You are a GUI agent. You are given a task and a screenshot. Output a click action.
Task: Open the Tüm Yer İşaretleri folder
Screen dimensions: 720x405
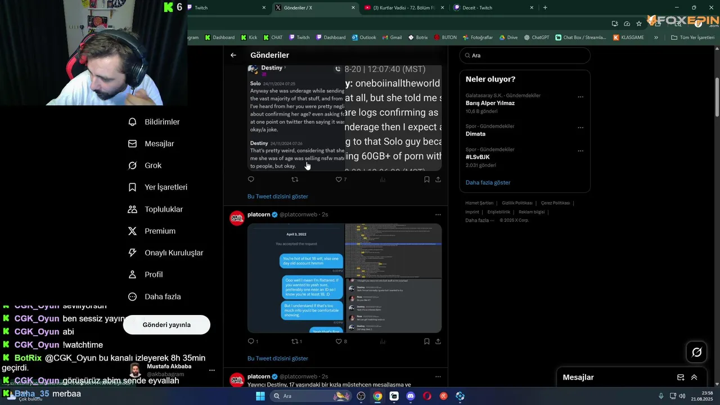pos(692,38)
